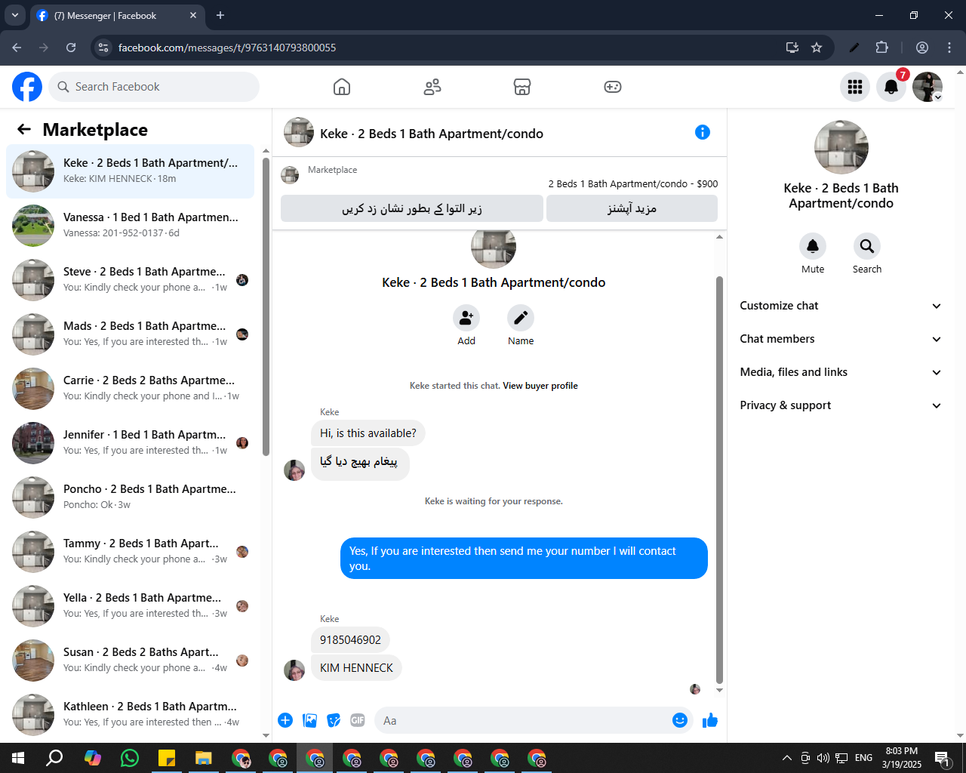The image size is (966, 773).
Task: Expand Media, files and links section
Action: [841, 372]
